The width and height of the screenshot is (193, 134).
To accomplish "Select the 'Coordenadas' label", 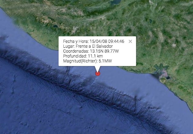I will click(76, 51).
